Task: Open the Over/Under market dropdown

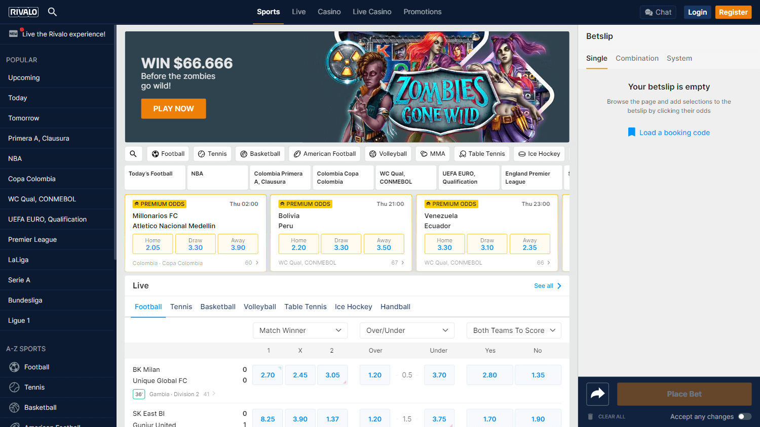Action: point(407,330)
